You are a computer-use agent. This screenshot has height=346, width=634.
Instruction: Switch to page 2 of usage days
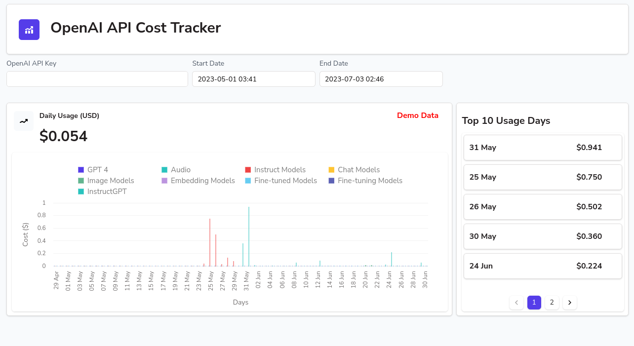pos(552,303)
